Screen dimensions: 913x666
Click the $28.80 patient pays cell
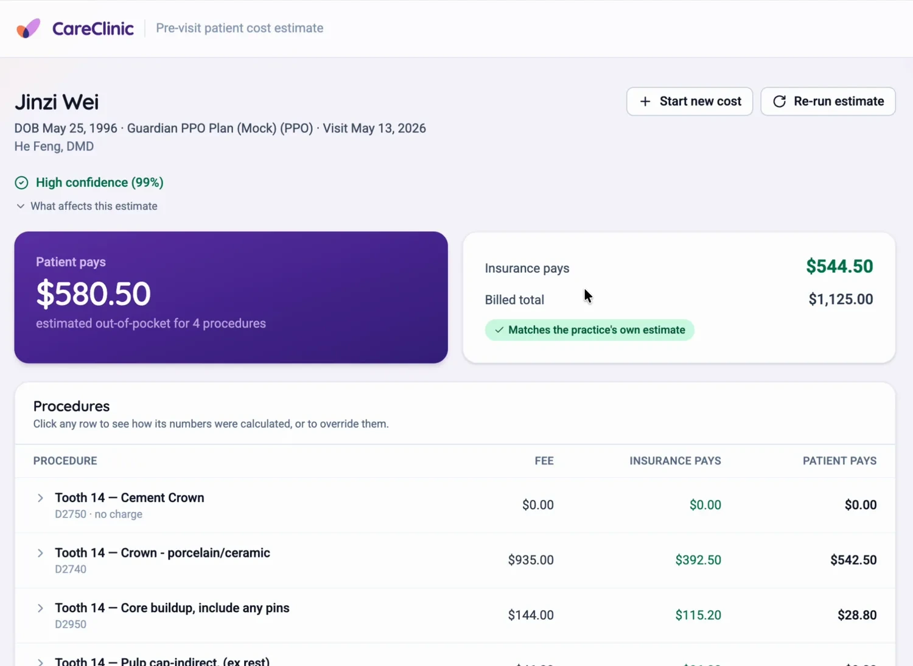(857, 615)
